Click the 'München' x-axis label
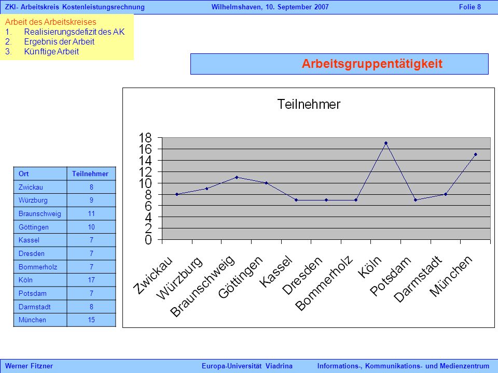498x373 pixels. point(451,276)
